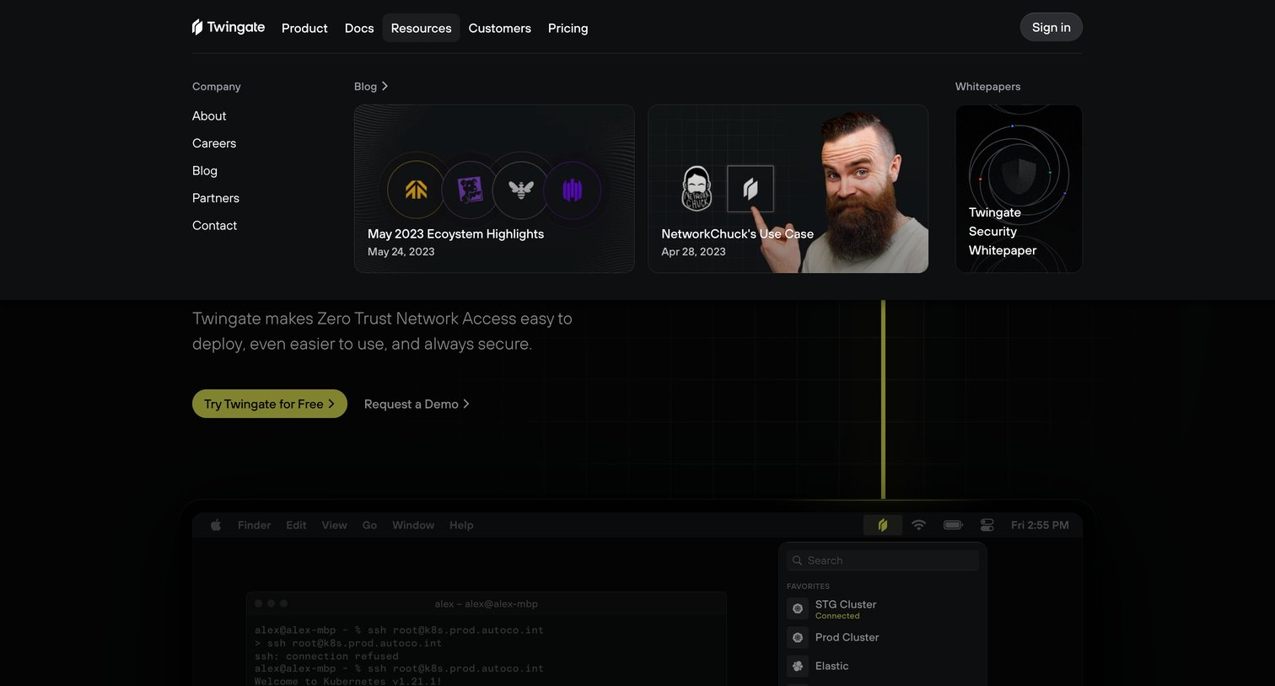Click the purple bear ecosystem logo icon

click(470, 190)
